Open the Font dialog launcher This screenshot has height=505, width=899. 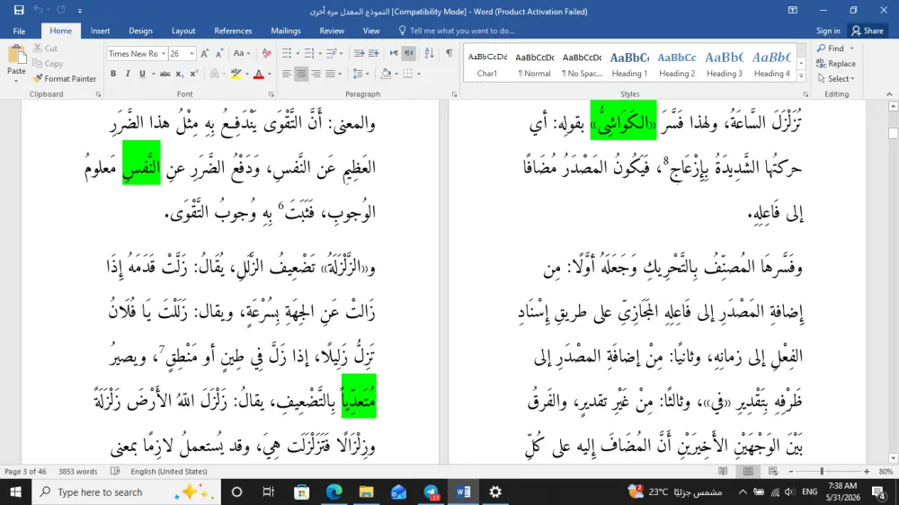(x=271, y=94)
